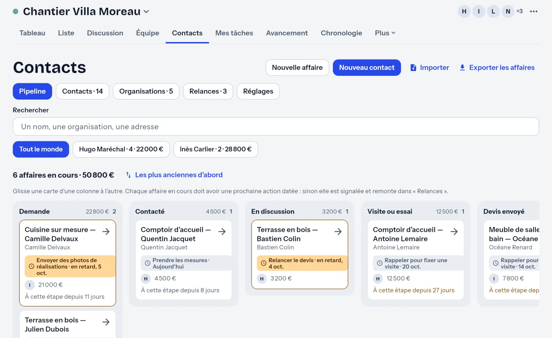Open the Réglages settings pill
The width and height of the screenshot is (552, 338).
258,91
